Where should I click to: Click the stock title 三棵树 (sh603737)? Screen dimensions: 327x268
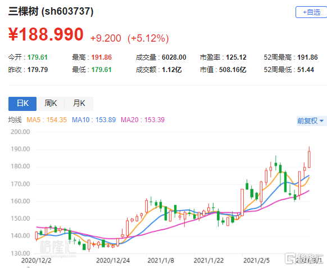coord(51,11)
